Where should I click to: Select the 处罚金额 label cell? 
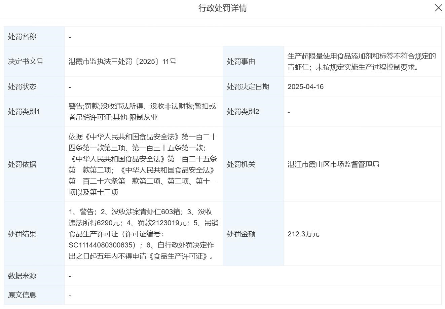coord(253,234)
